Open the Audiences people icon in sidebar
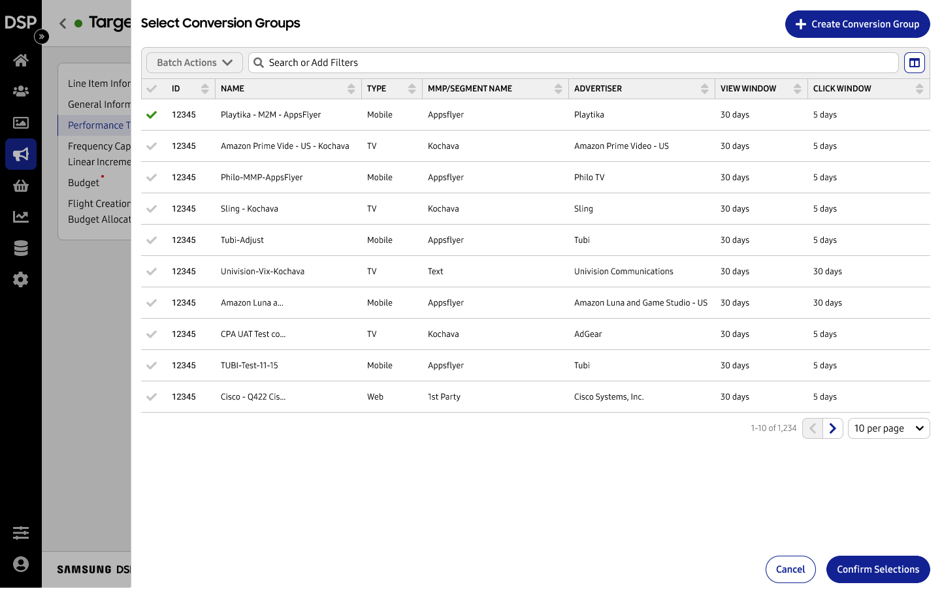Image resolution: width=942 pixels, height=589 pixels. 21,91
